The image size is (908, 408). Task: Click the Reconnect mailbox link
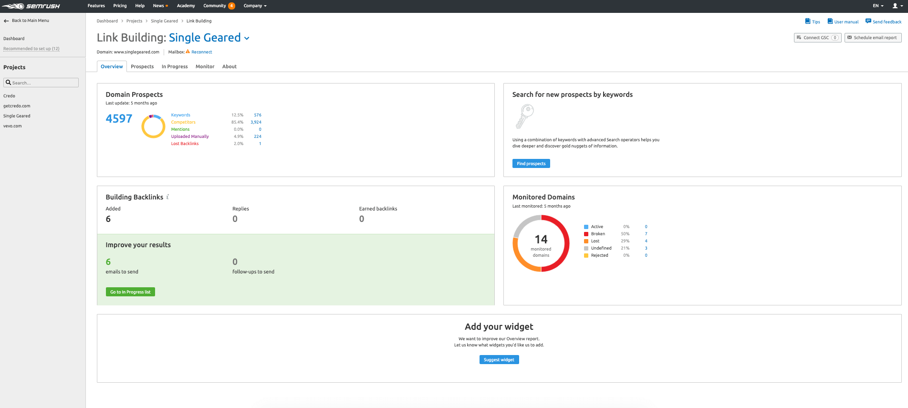pyautogui.click(x=202, y=52)
